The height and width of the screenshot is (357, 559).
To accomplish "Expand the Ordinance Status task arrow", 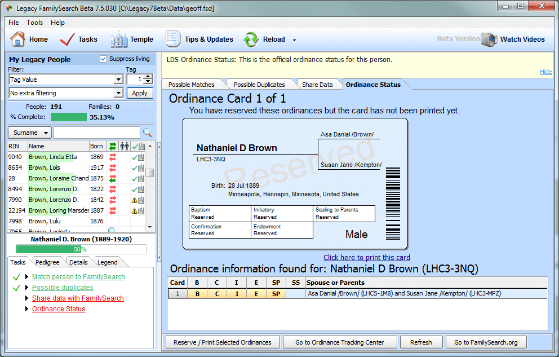I will coord(26,309).
